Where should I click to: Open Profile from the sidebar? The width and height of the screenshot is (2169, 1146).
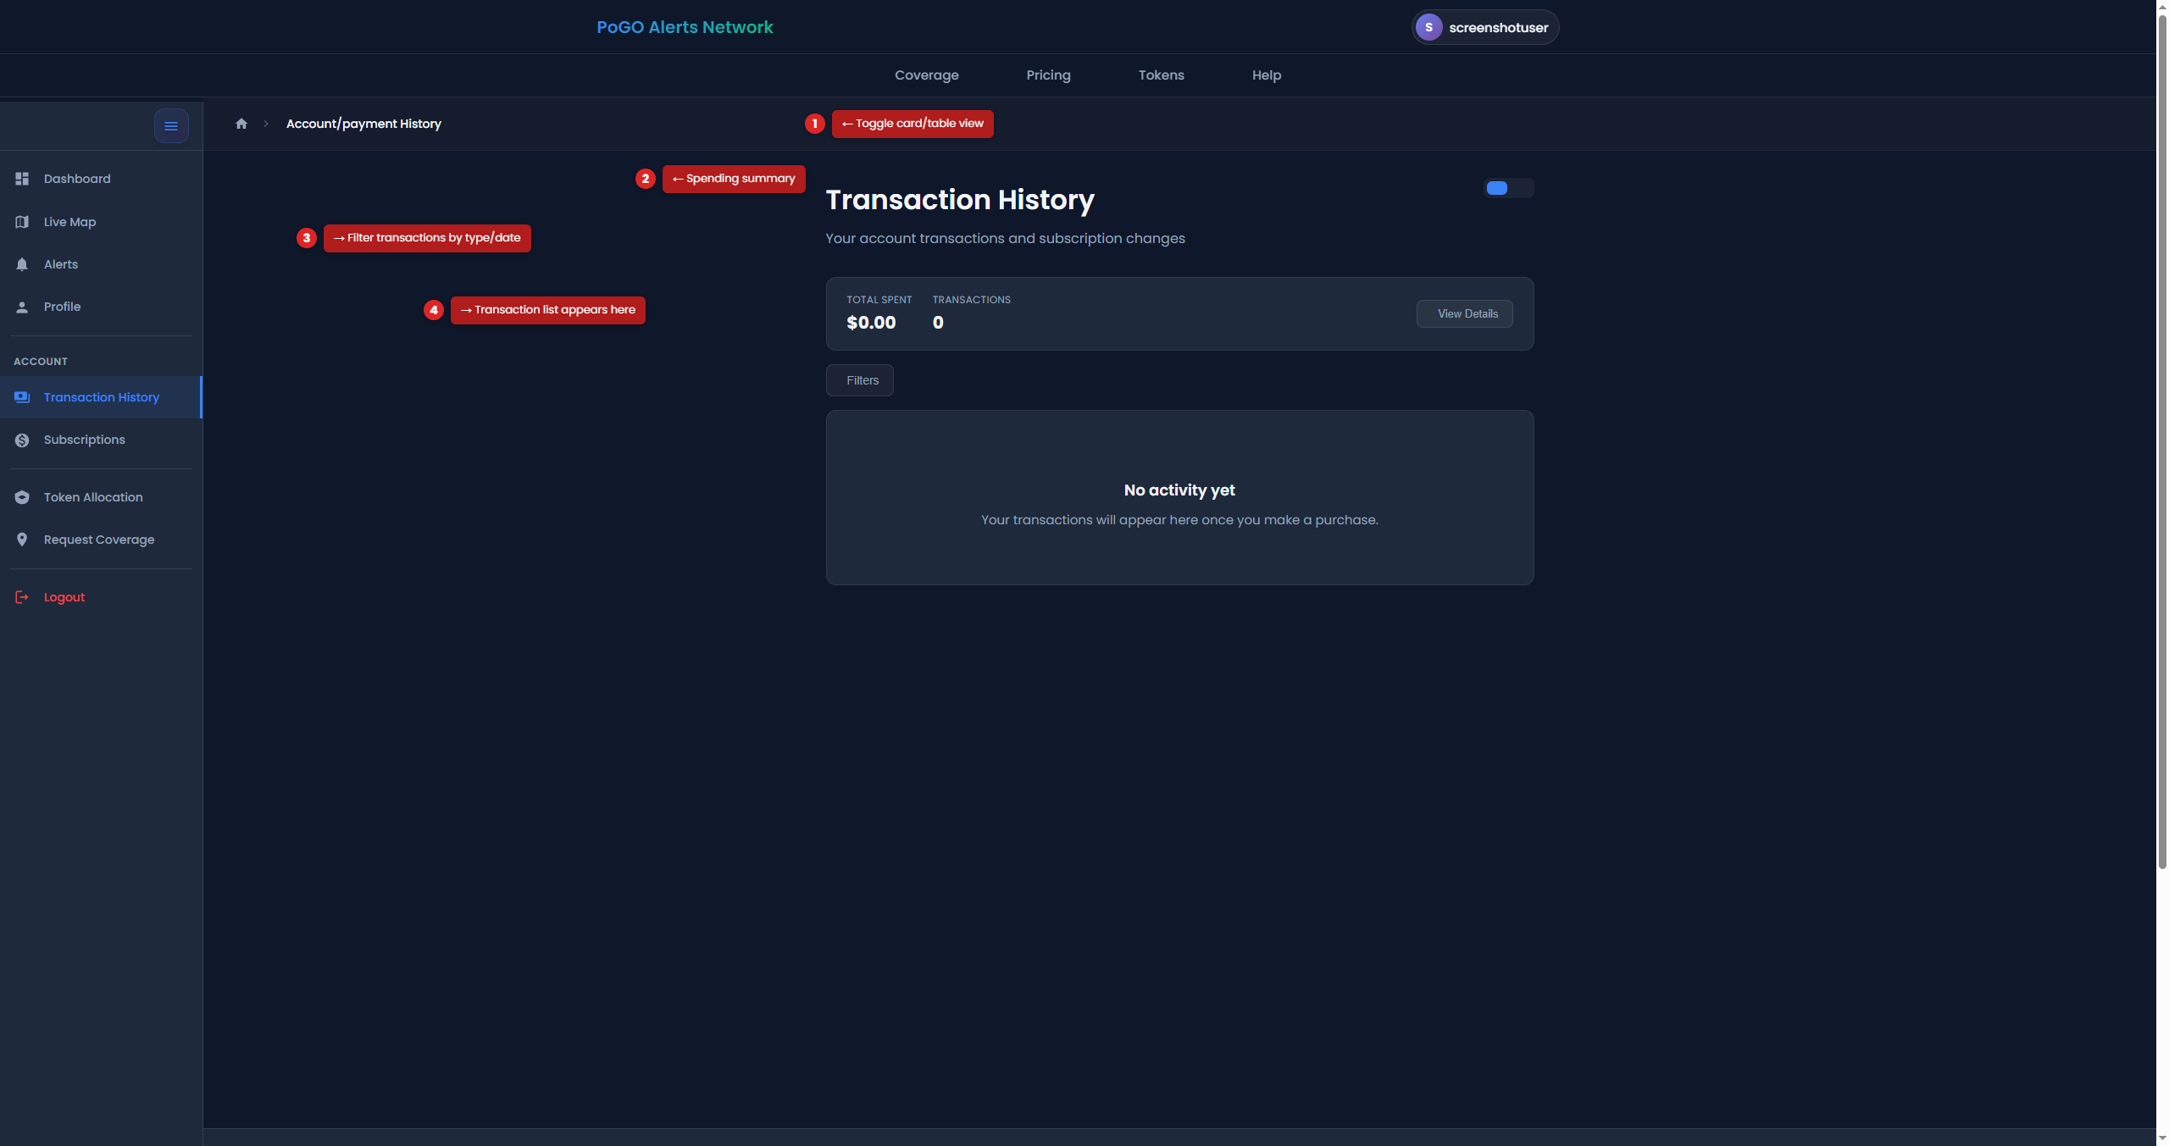point(101,307)
